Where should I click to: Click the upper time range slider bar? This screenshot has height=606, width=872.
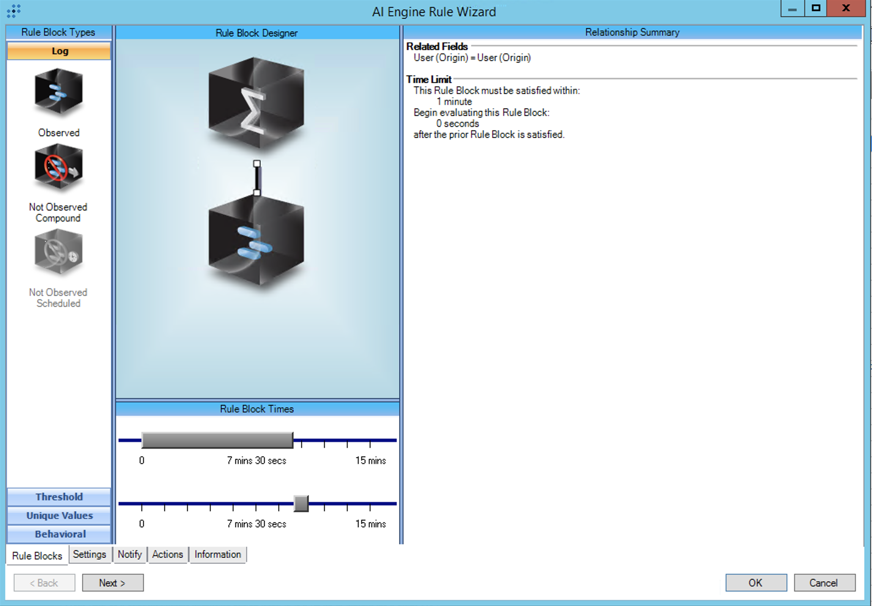[x=217, y=440]
